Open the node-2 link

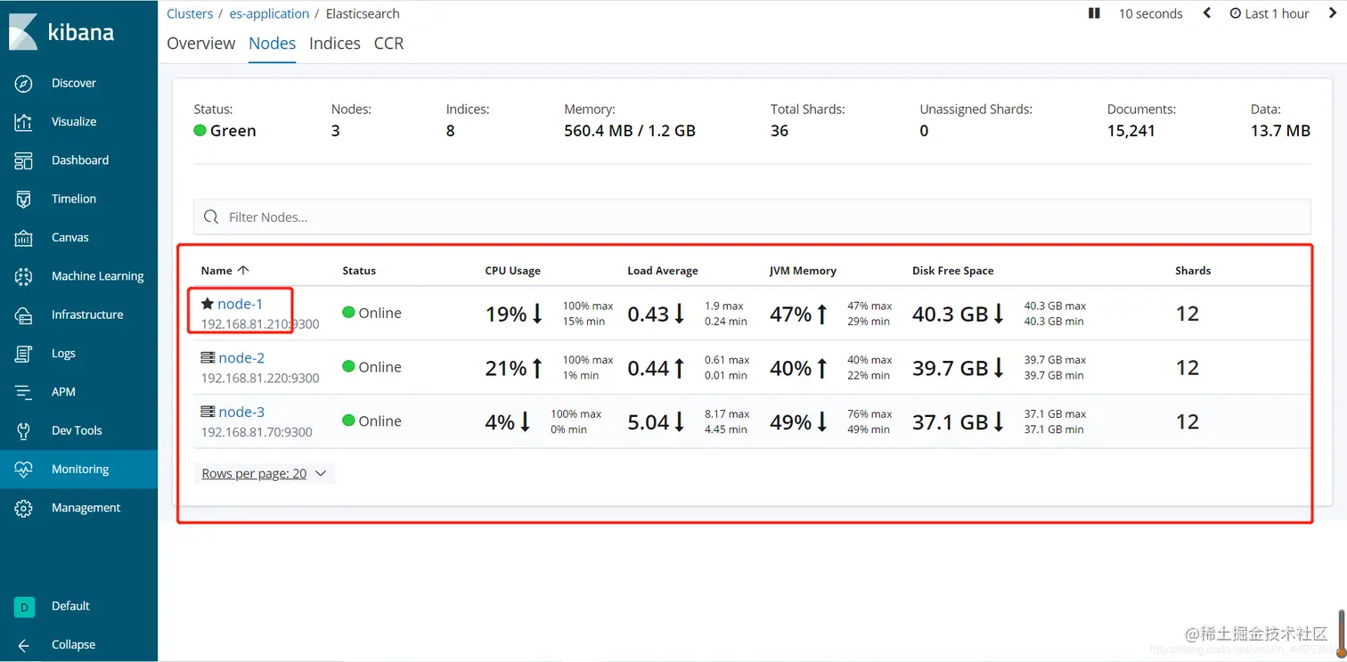[x=241, y=358]
